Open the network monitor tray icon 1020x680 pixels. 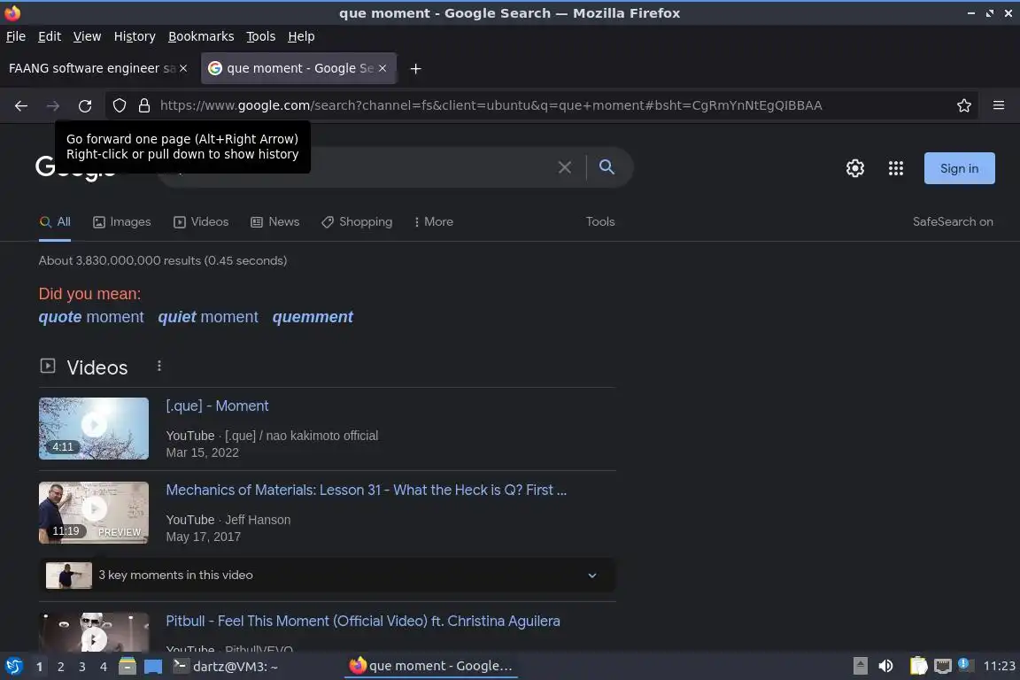(x=943, y=667)
